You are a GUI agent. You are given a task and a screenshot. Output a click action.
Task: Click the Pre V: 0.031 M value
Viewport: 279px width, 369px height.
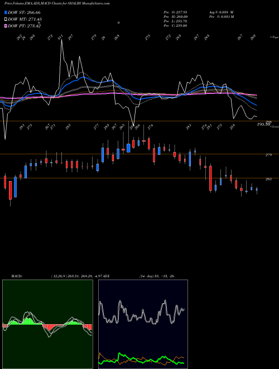click(221, 16)
